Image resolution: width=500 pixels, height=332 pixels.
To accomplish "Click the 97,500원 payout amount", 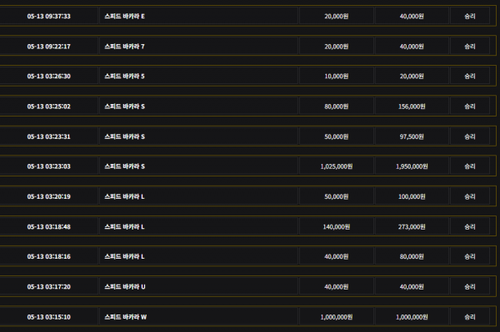I will click(412, 136).
